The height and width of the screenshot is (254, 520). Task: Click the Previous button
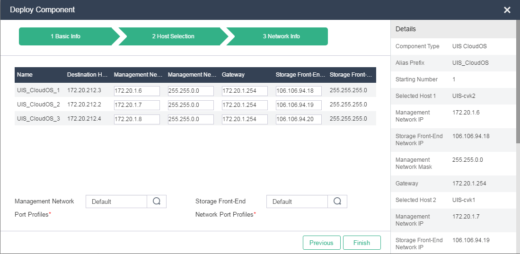321,243
